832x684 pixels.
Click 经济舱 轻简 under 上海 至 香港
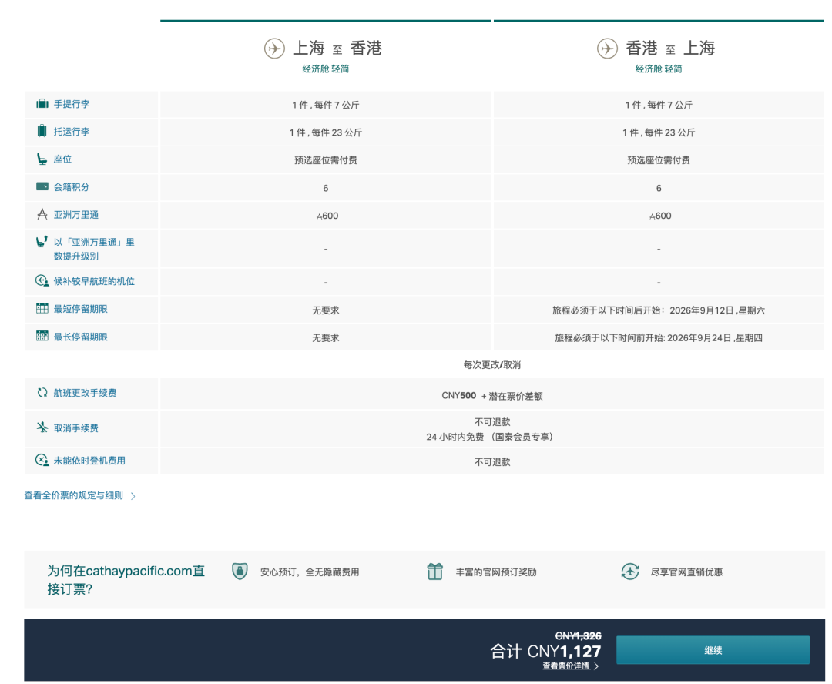(x=326, y=69)
